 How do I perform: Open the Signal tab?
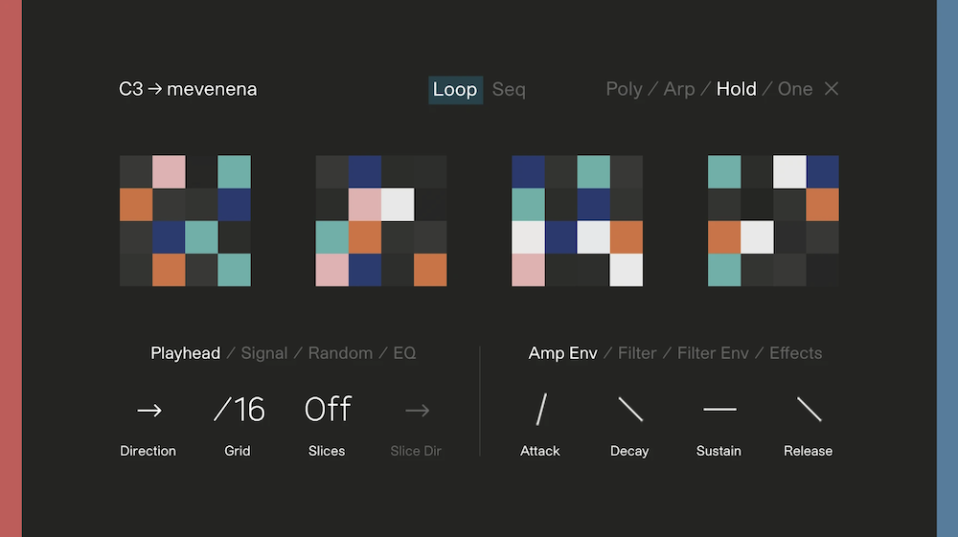(x=264, y=353)
